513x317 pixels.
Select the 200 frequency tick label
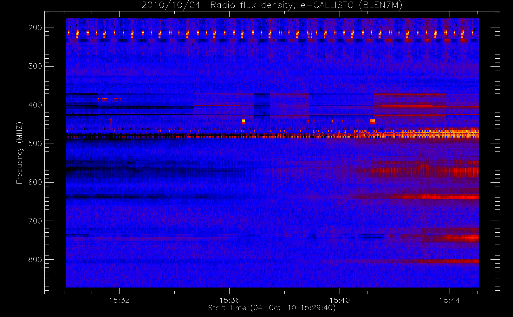coord(35,28)
